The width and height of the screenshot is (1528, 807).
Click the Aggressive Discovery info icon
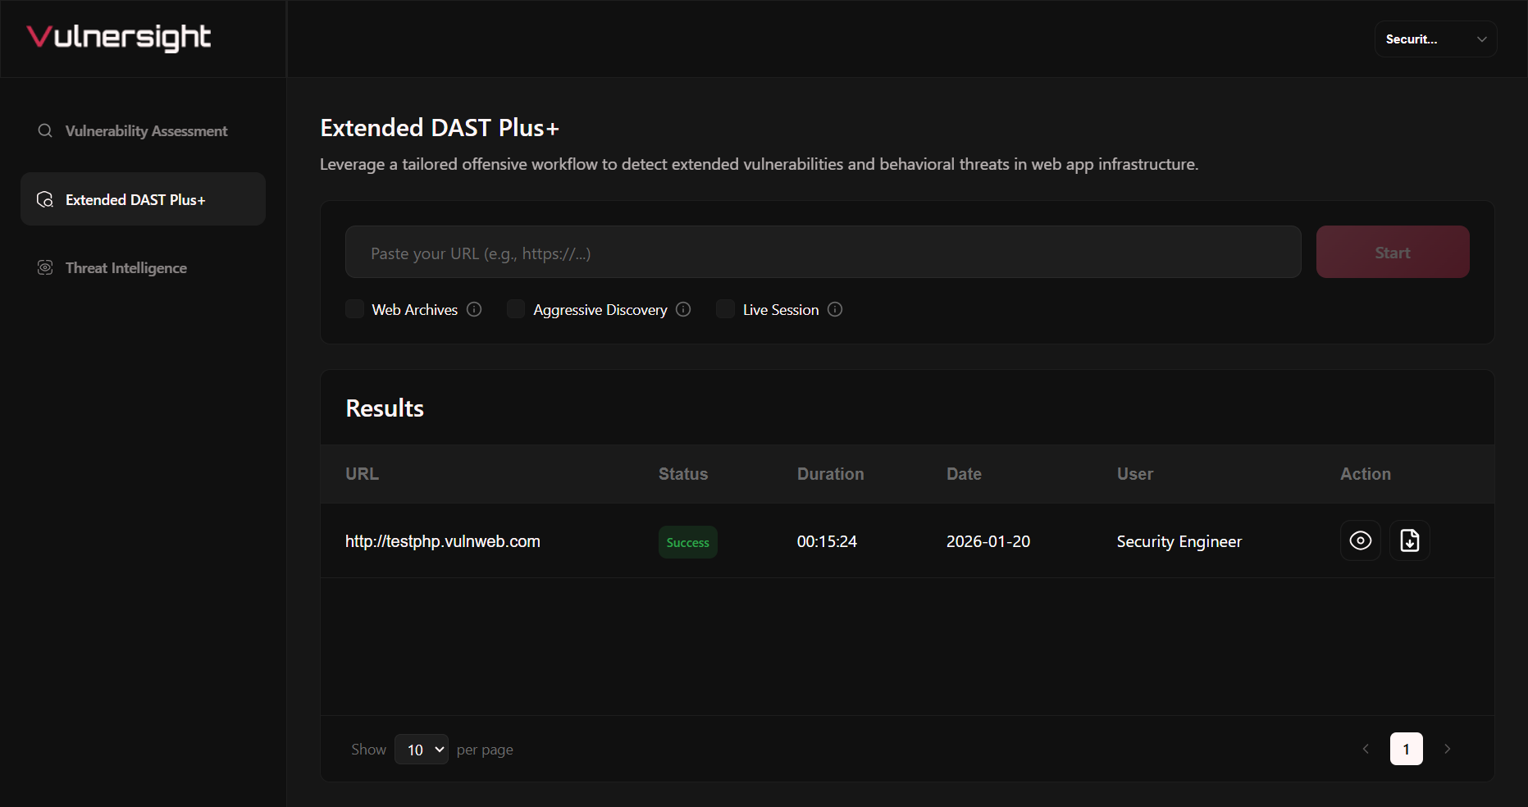[683, 309]
